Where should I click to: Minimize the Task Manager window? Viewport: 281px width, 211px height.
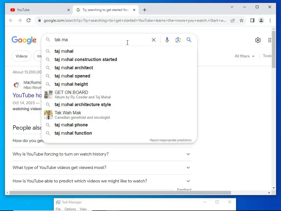[205, 202]
